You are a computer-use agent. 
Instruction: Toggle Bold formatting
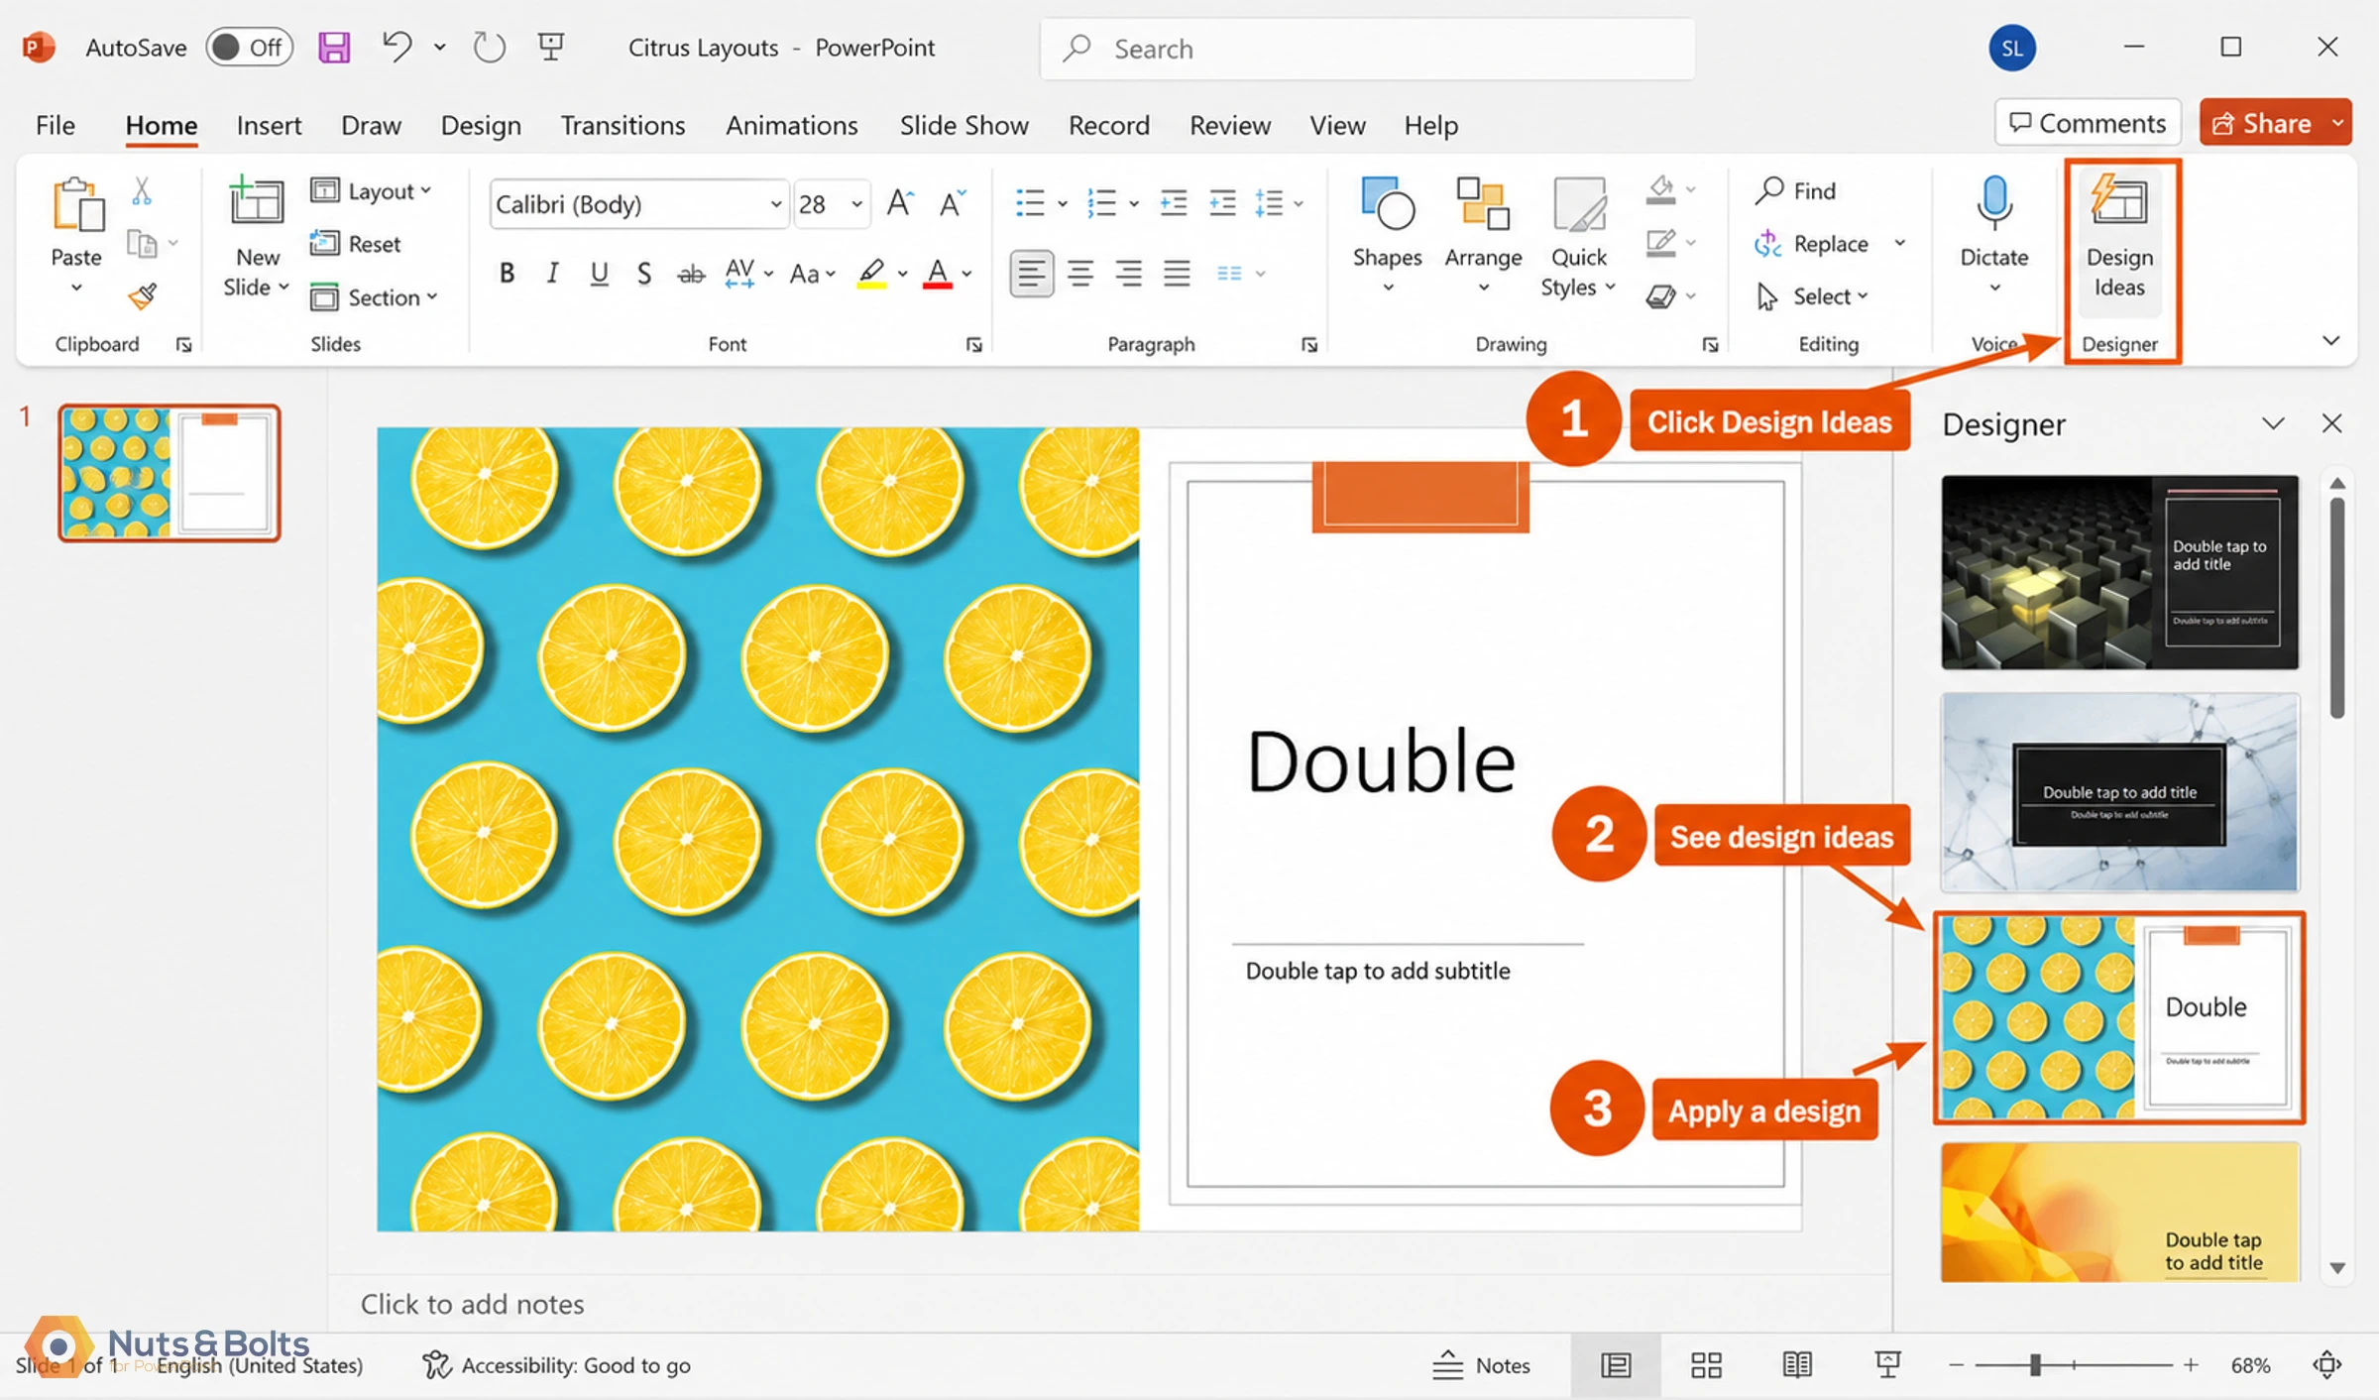(x=507, y=274)
